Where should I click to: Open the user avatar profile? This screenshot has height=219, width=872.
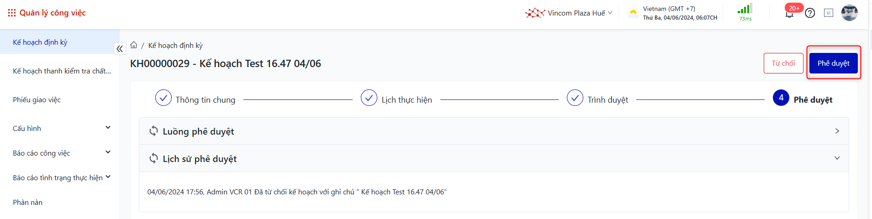850,13
